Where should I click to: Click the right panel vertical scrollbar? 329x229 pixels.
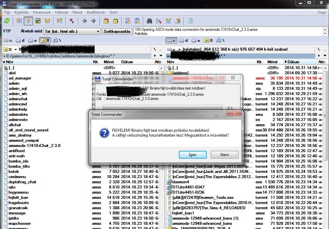point(325,147)
